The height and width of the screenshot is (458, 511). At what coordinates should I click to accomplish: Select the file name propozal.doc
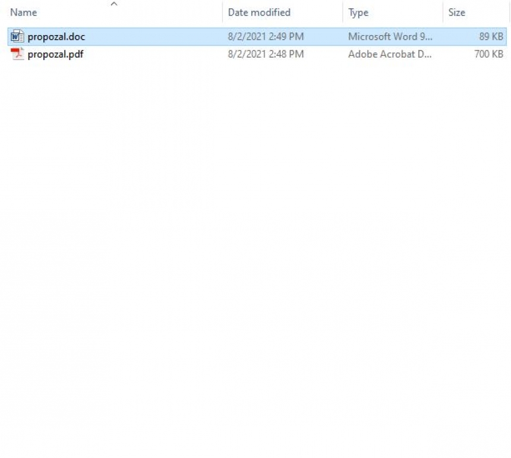pos(56,36)
